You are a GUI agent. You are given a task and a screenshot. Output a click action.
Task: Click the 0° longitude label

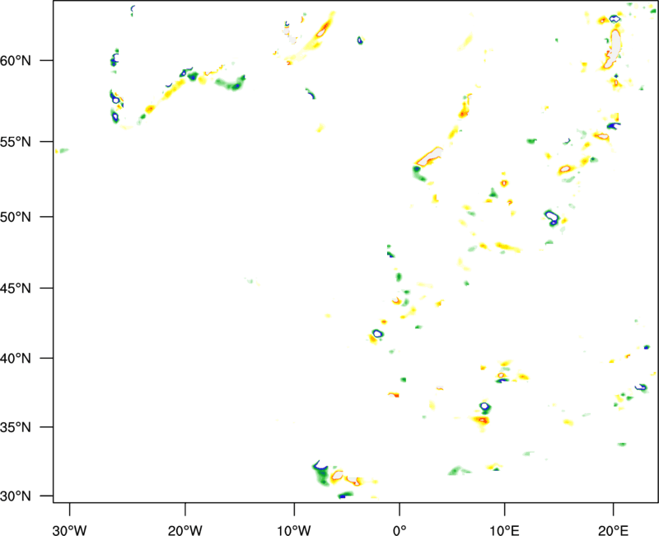(400, 530)
